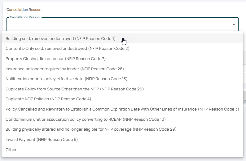This screenshot has width=246, height=161.
Task: Click the Cancellation Reason dropdown arrow
Action: [234, 24]
